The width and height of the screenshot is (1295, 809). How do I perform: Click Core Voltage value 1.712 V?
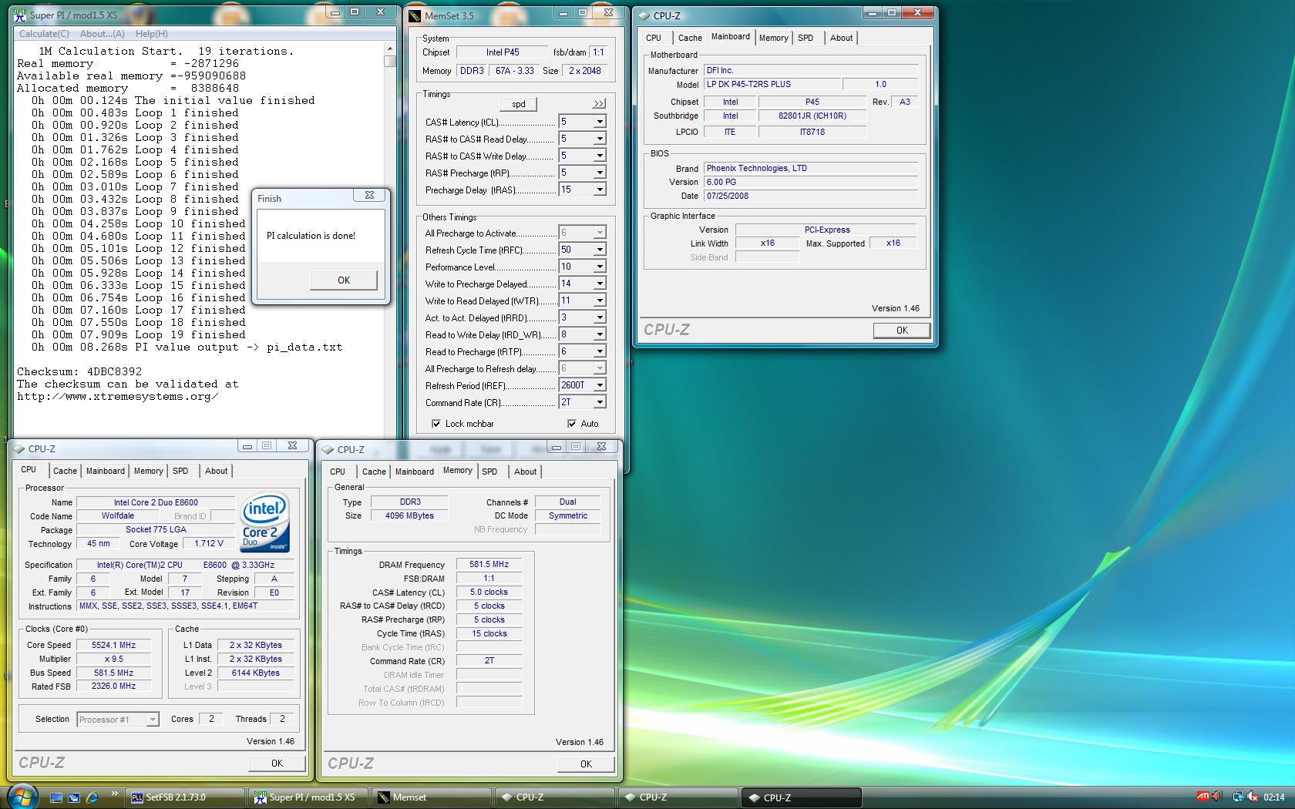[209, 544]
